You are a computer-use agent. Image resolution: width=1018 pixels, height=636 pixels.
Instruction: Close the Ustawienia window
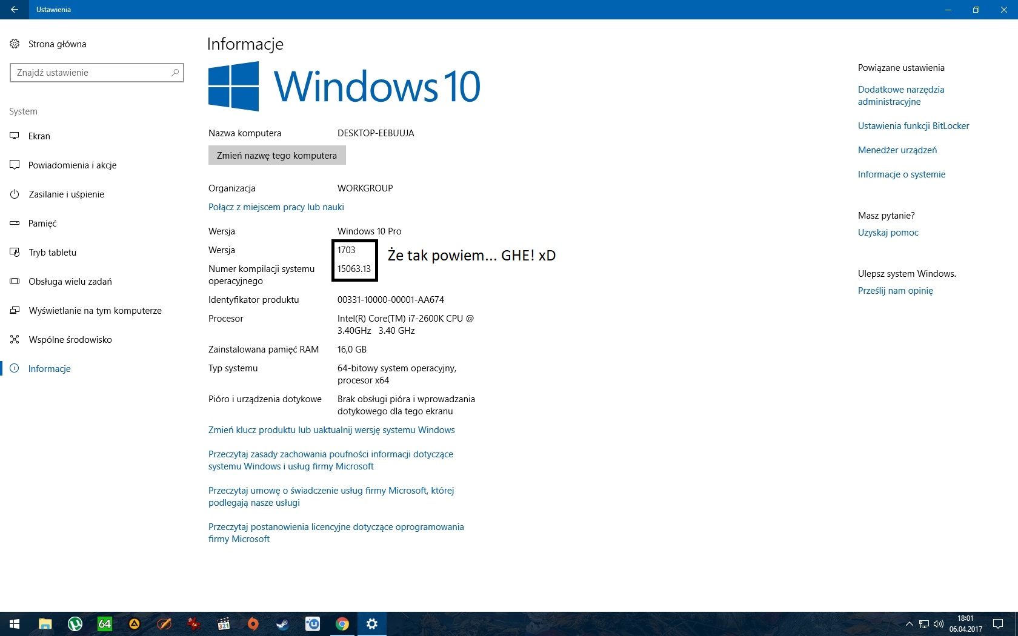point(1004,10)
